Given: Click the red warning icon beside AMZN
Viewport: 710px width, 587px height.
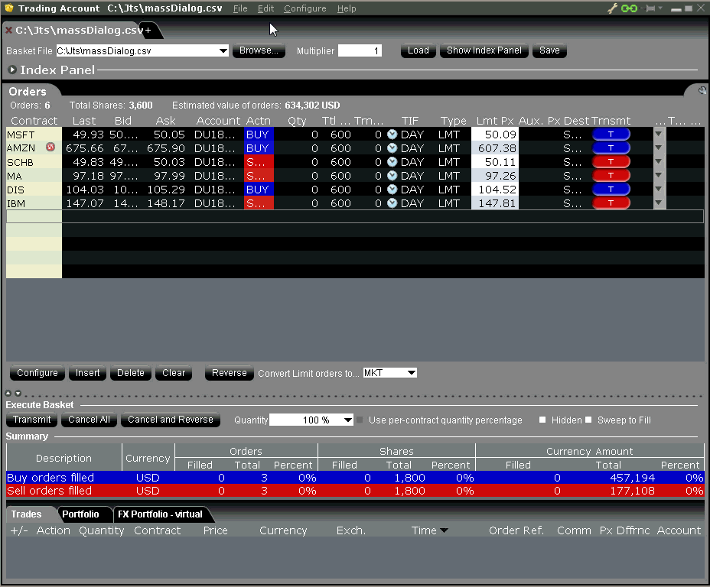Looking at the screenshot, I should pyautogui.click(x=50, y=148).
